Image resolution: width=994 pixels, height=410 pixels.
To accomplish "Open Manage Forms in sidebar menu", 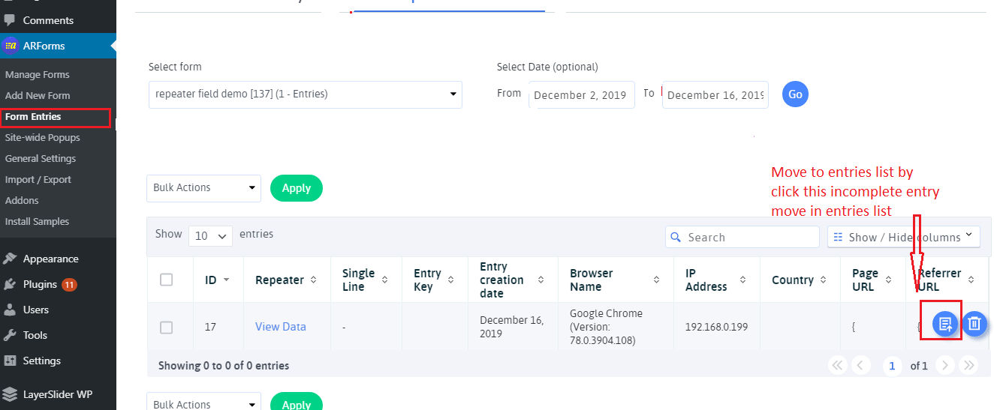I will tap(37, 75).
